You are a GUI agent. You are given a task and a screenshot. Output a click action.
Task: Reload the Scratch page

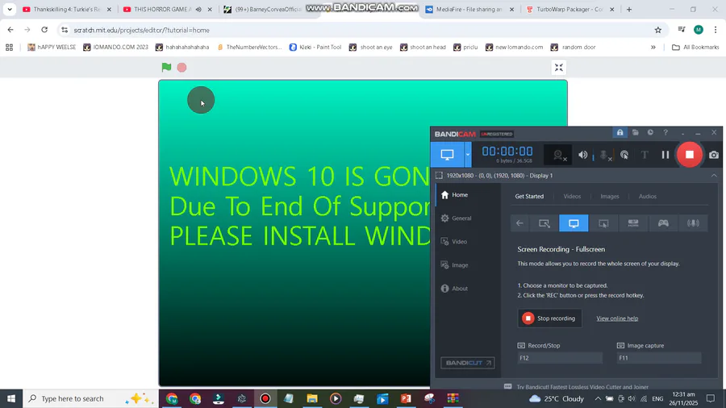coord(44,30)
